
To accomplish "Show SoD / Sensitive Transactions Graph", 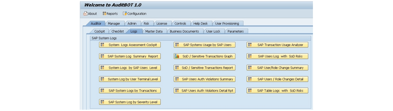I will coord(204,56).
